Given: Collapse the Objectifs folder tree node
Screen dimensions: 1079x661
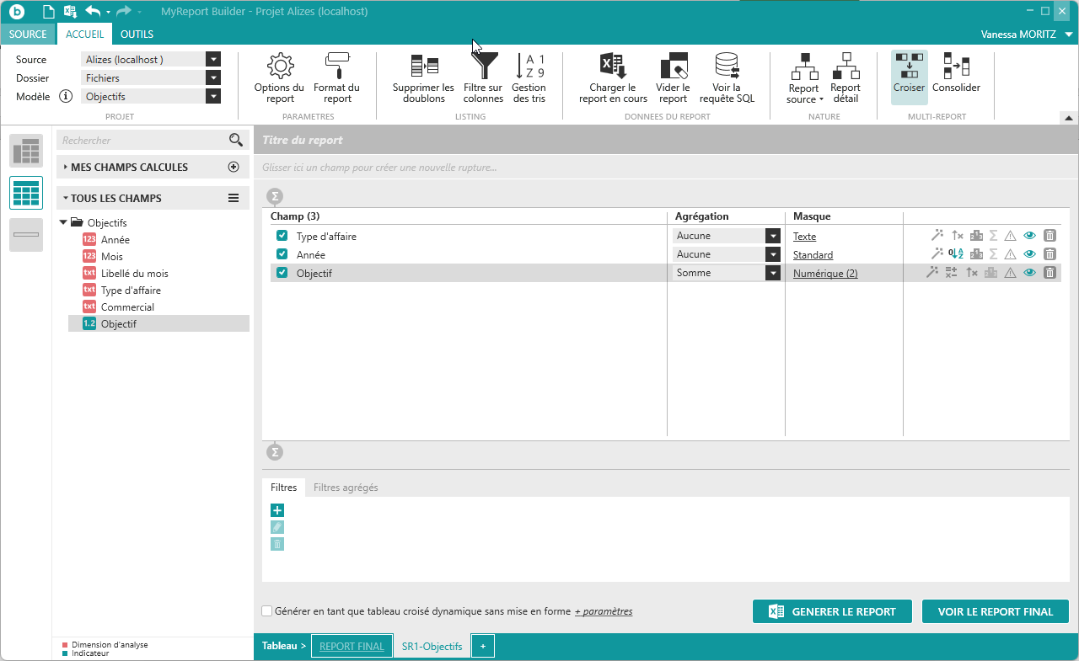Looking at the screenshot, I should 63,223.
